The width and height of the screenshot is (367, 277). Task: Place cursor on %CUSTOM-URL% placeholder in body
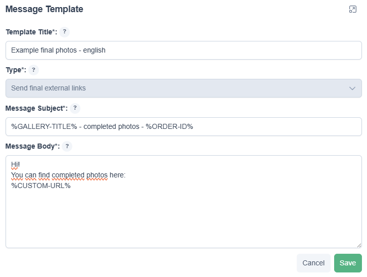40,185
